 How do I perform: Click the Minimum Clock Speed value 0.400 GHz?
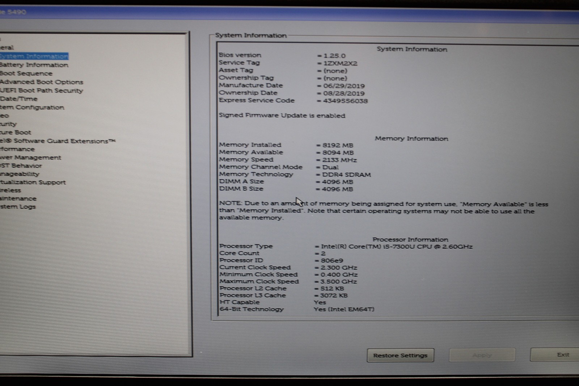(339, 275)
